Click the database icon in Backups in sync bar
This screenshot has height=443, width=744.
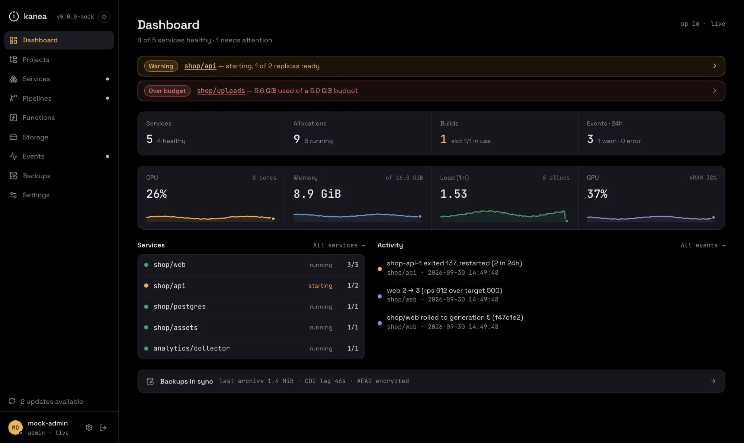[150, 381]
